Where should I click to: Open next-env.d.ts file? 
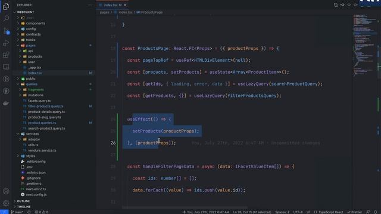tap(36, 189)
